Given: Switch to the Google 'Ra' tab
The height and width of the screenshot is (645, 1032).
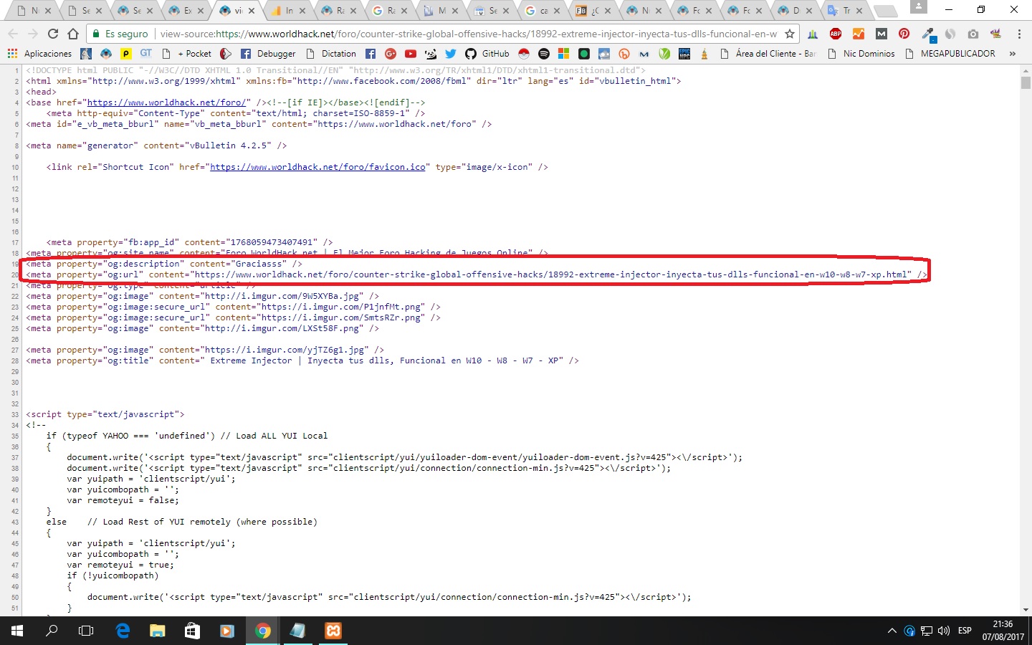Looking at the screenshot, I should tap(391, 11).
